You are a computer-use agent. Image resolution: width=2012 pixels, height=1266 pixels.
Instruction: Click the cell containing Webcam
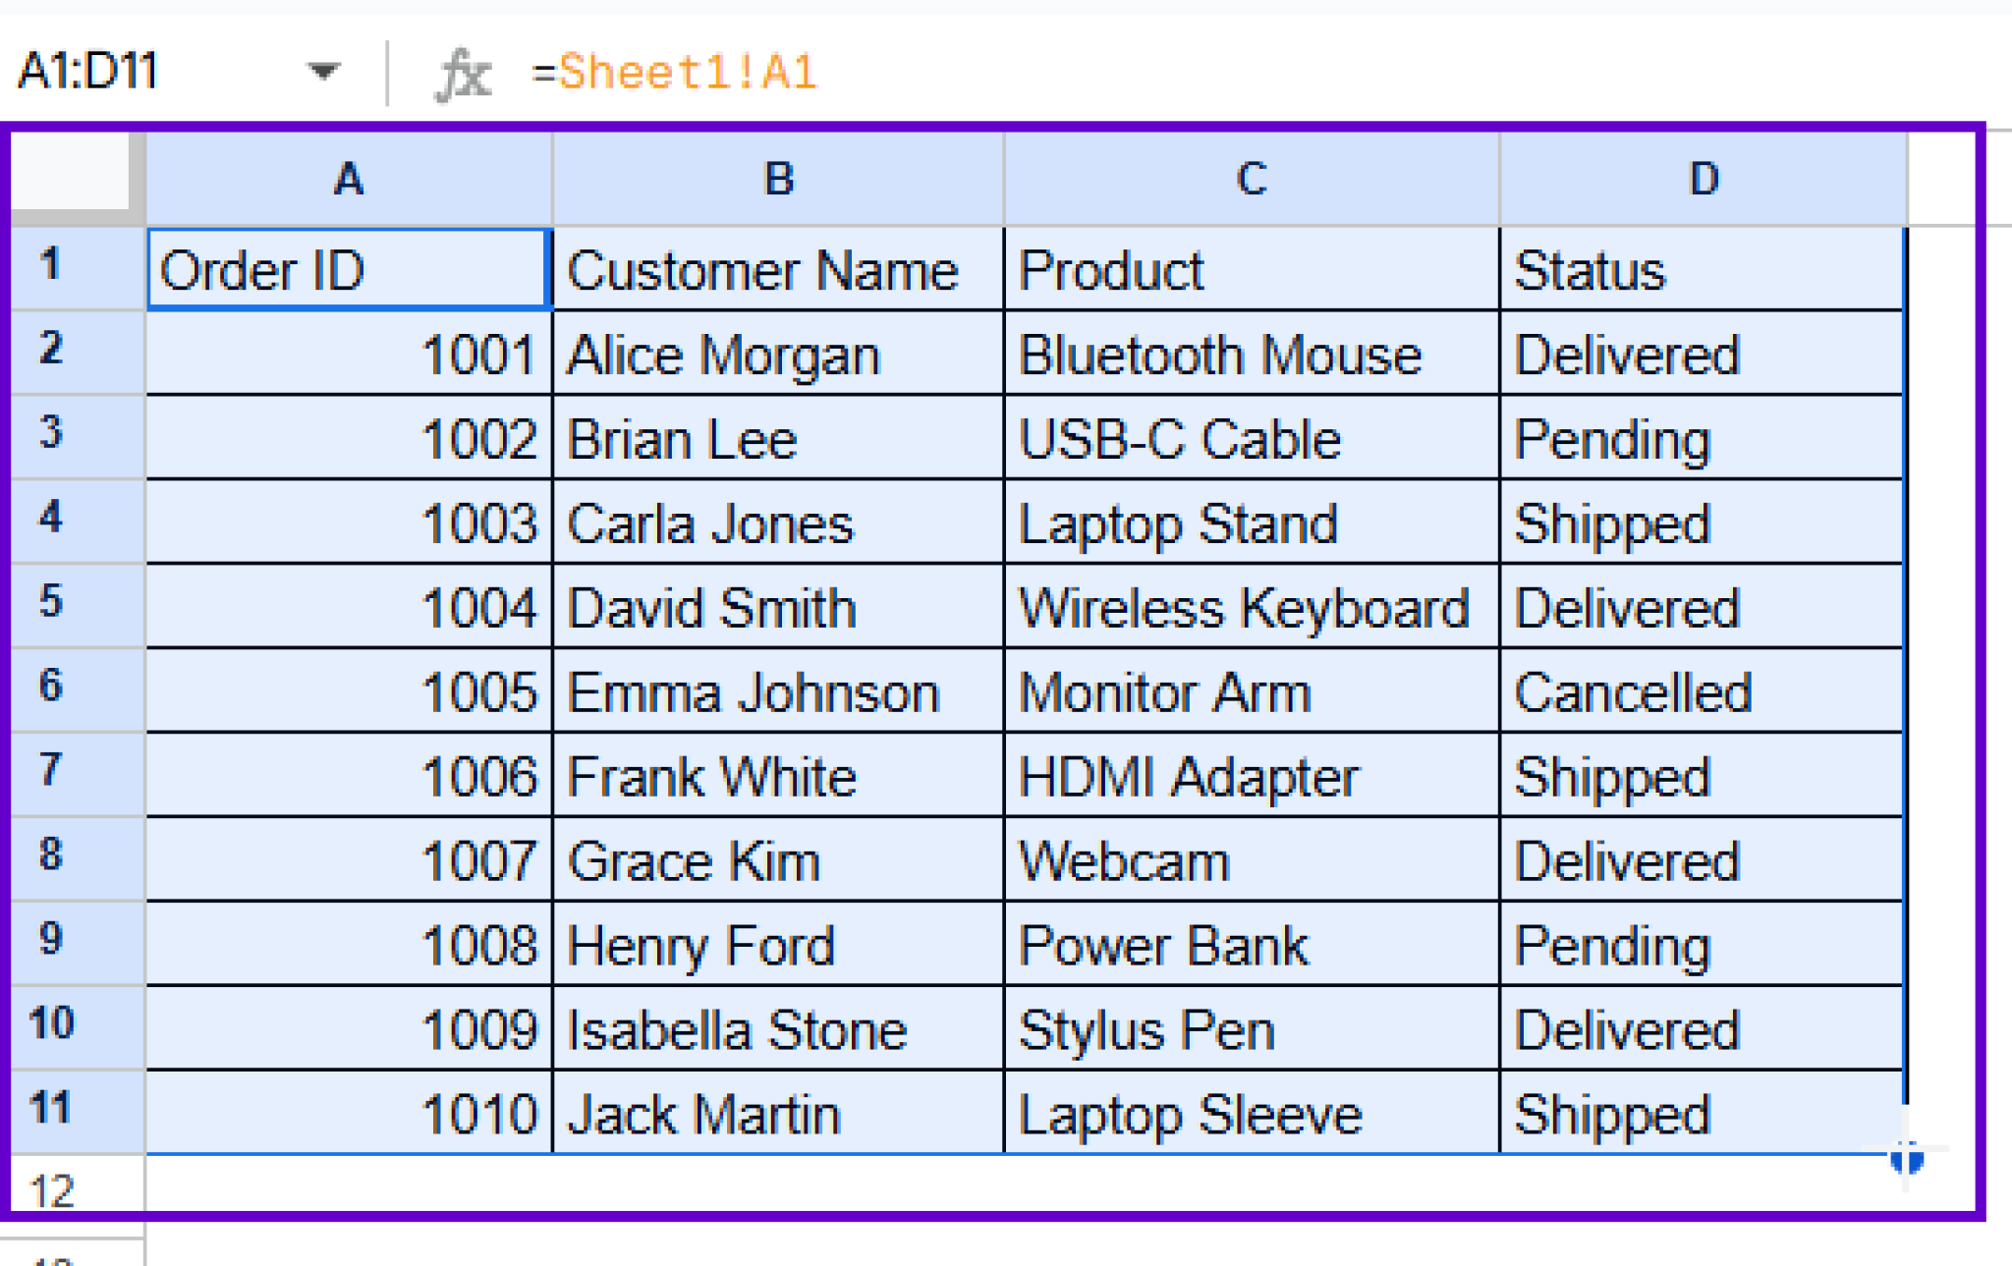[x=1248, y=859]
